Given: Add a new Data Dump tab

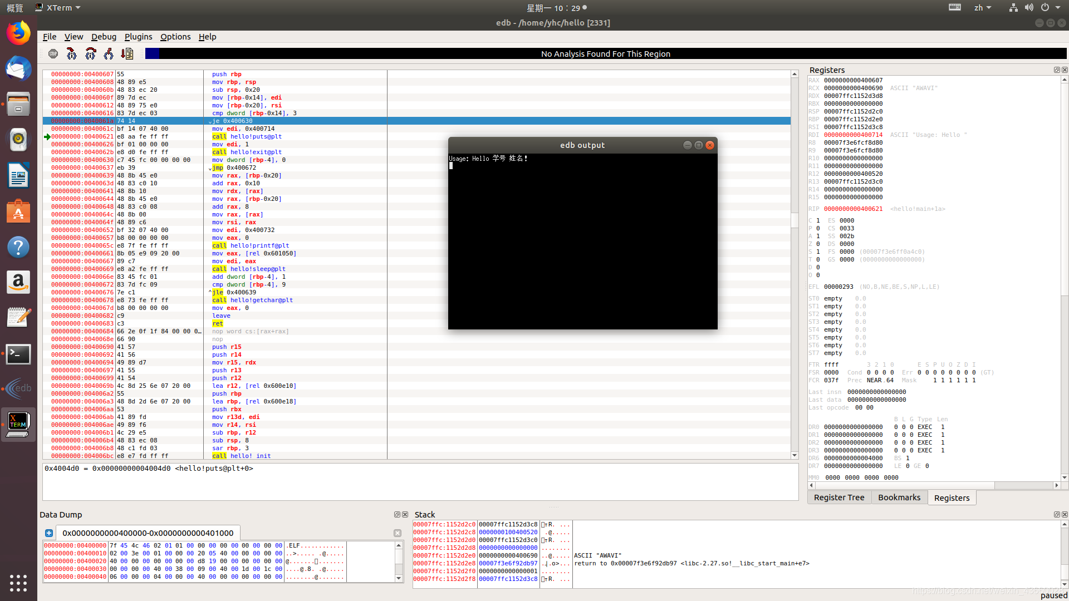Looking at the screenshot, I should [49, 533].
